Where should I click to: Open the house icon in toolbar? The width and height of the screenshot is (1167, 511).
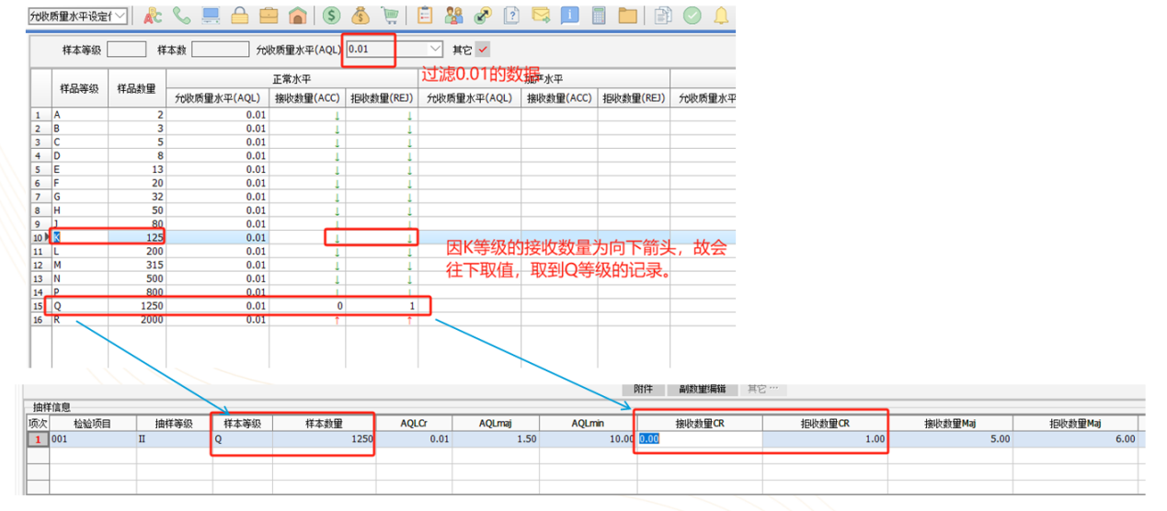(297, 16)
